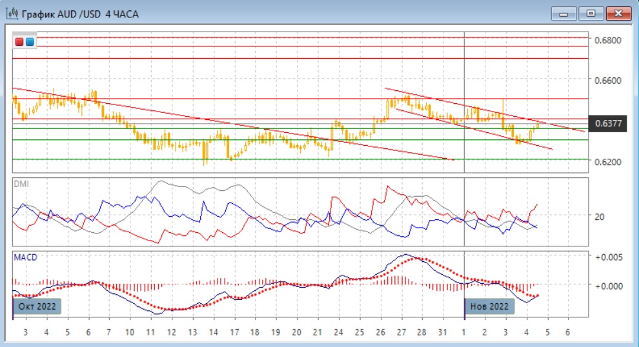Viewport: 639px width, 347px height.
Task: Click the 0.6600 price axis label
Action: pyautogui.click(x=607, y=81)
